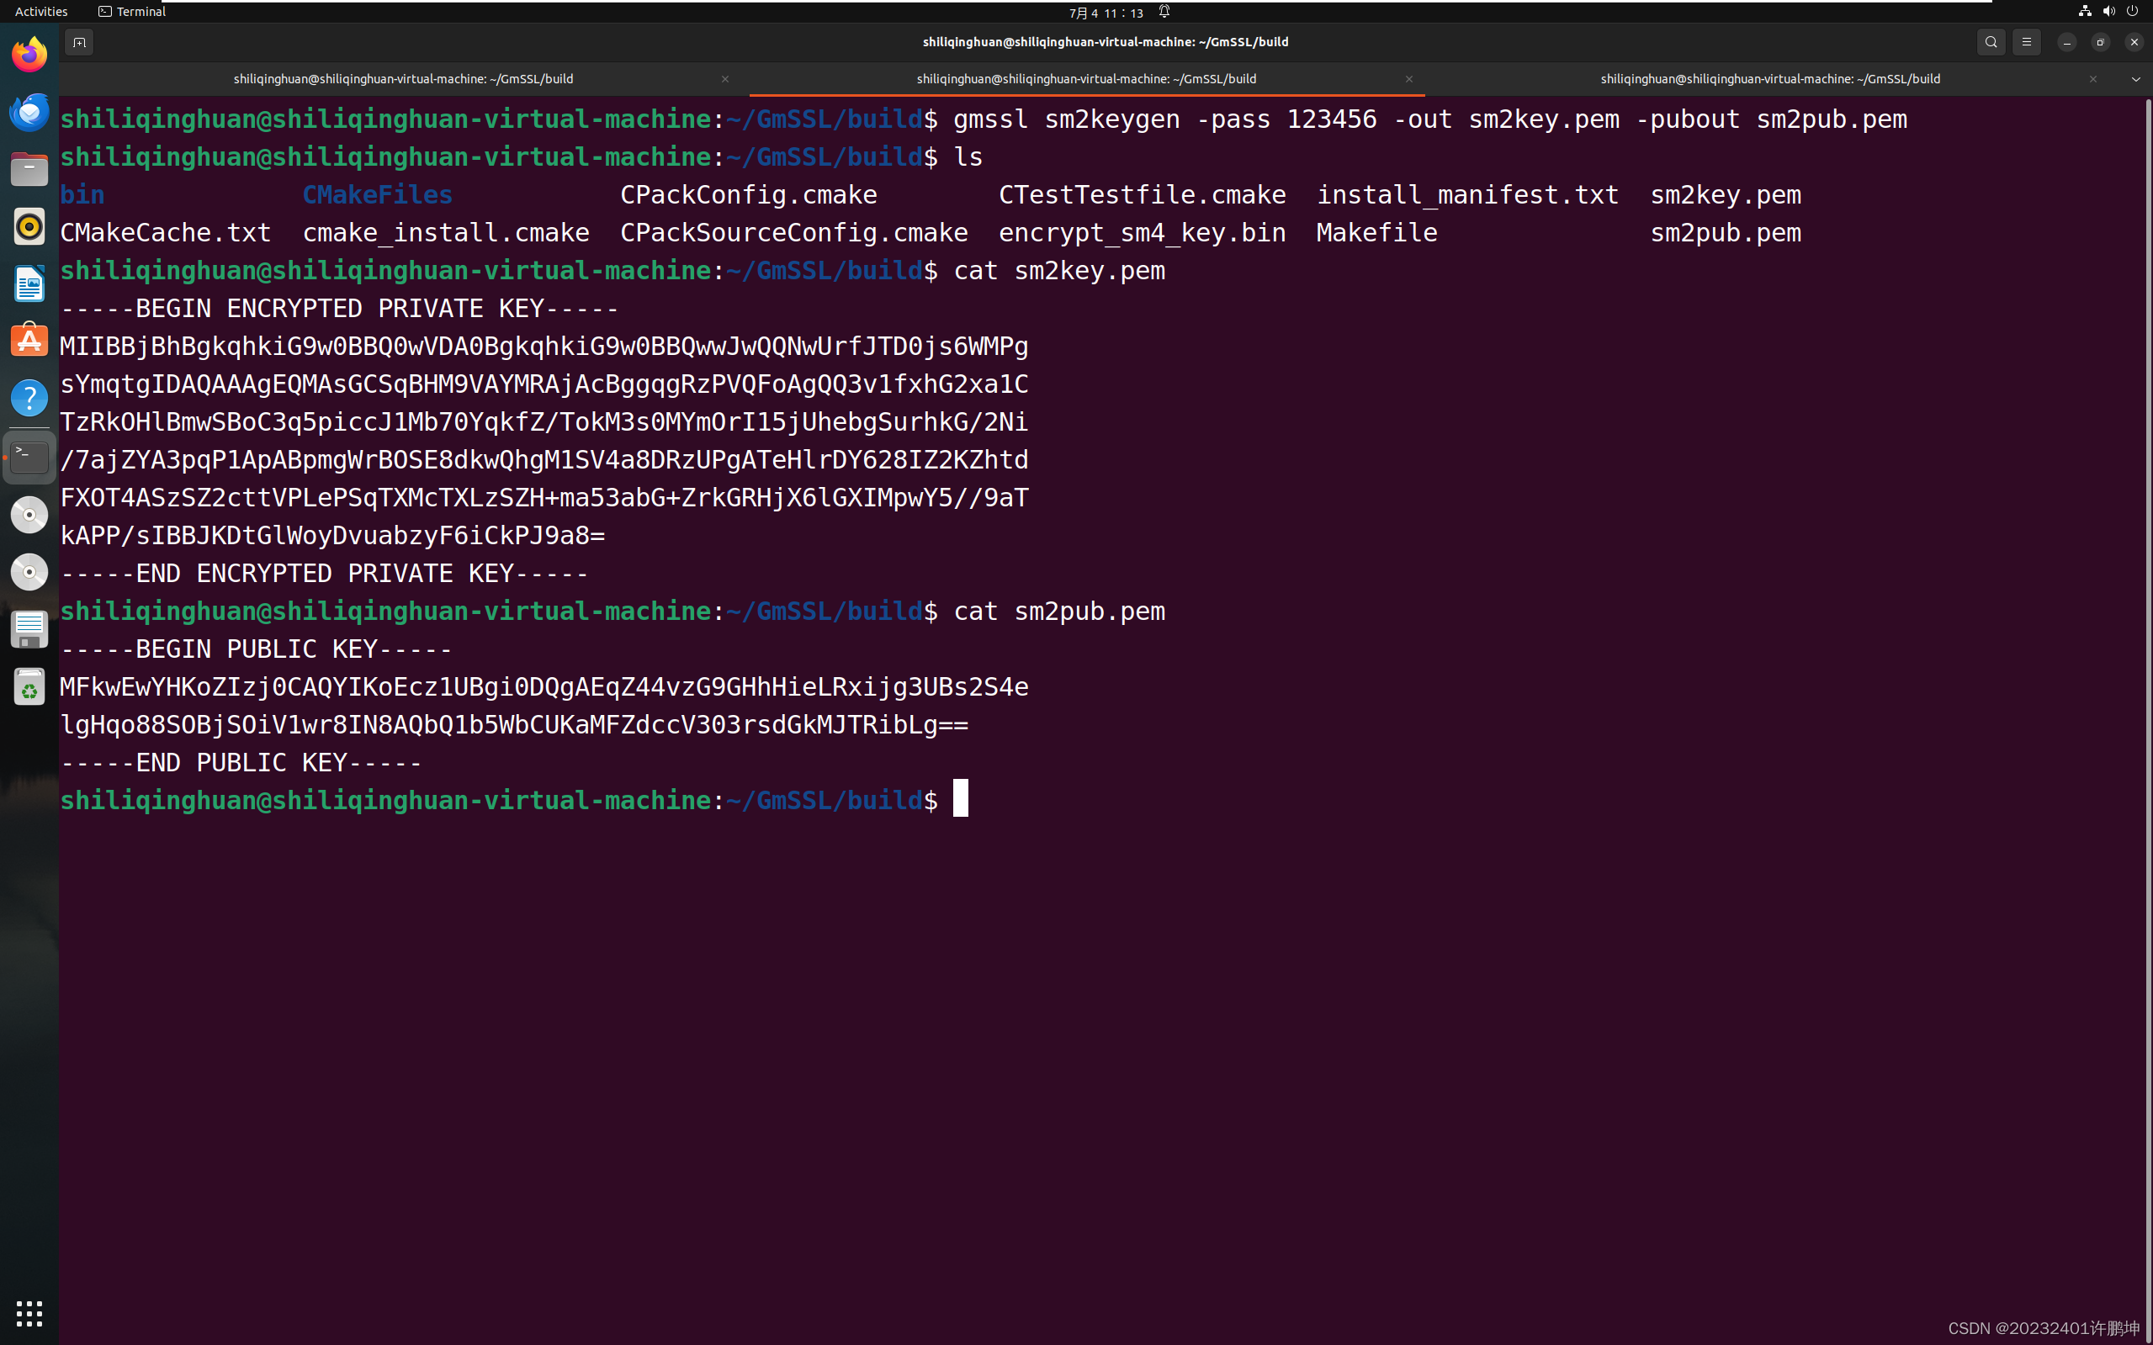Close the first terminal tab
The height and width of the screenshot is (1345, 2153).
[725, 79]
